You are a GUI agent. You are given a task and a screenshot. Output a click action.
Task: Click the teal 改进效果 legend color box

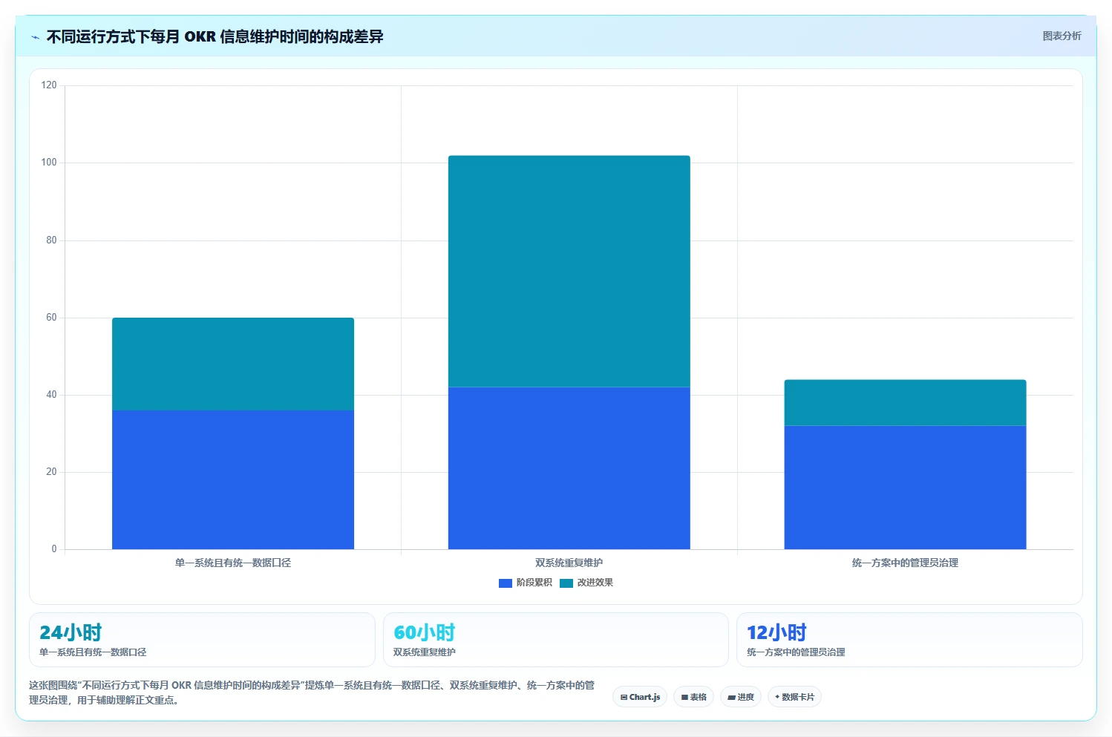(x=566, y=583)
